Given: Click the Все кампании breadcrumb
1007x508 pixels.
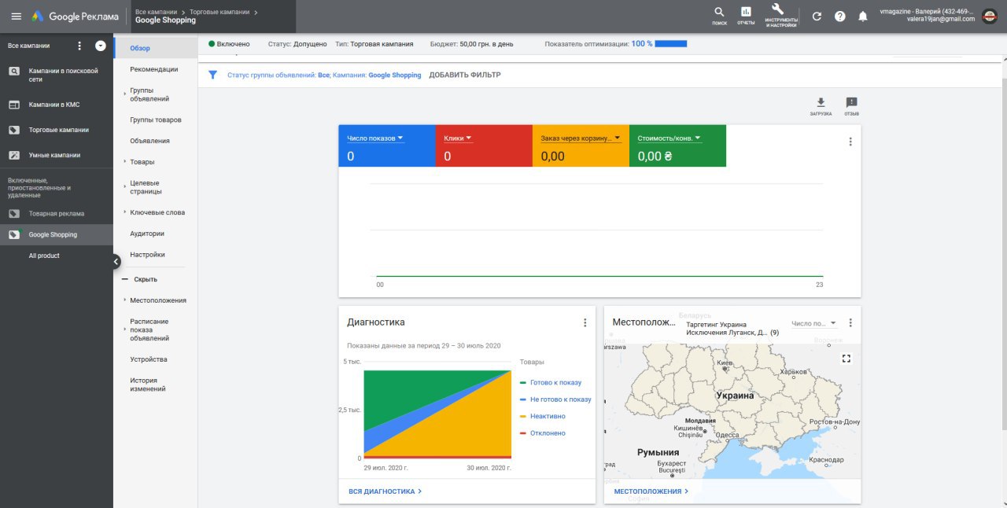Looking at the screenshot, I should 156,12.
